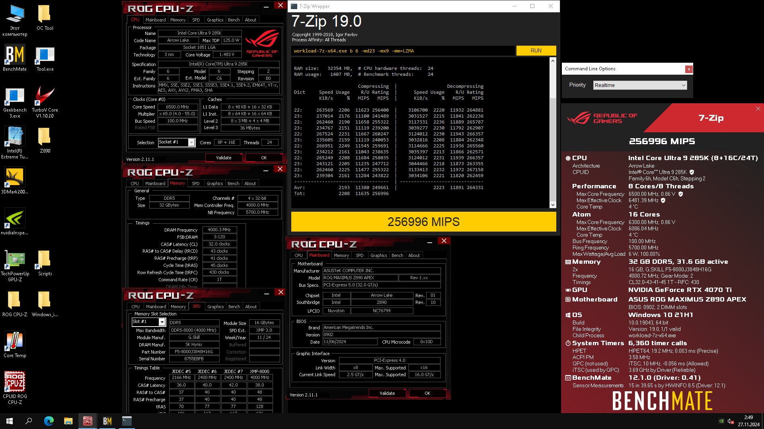Switch to ROG CPU-Z taskbar item
This screenshot has height=429, width=764.
(x=88, y=421)
